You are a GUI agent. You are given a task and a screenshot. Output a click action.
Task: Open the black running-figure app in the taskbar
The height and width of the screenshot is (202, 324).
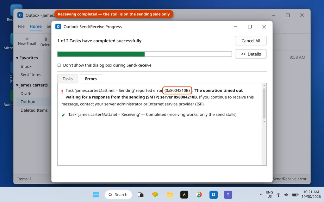tap(184, 194)
